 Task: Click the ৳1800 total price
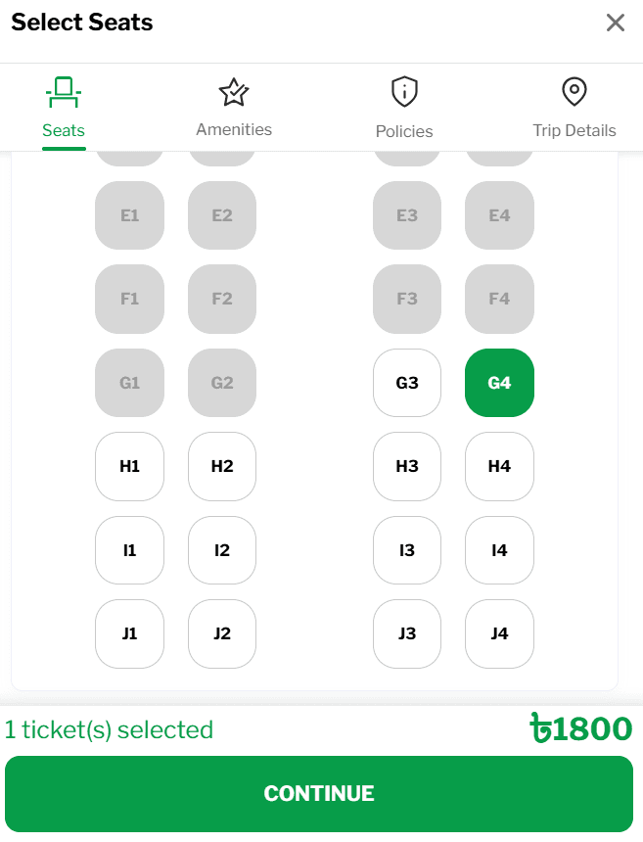coord(581,728)
